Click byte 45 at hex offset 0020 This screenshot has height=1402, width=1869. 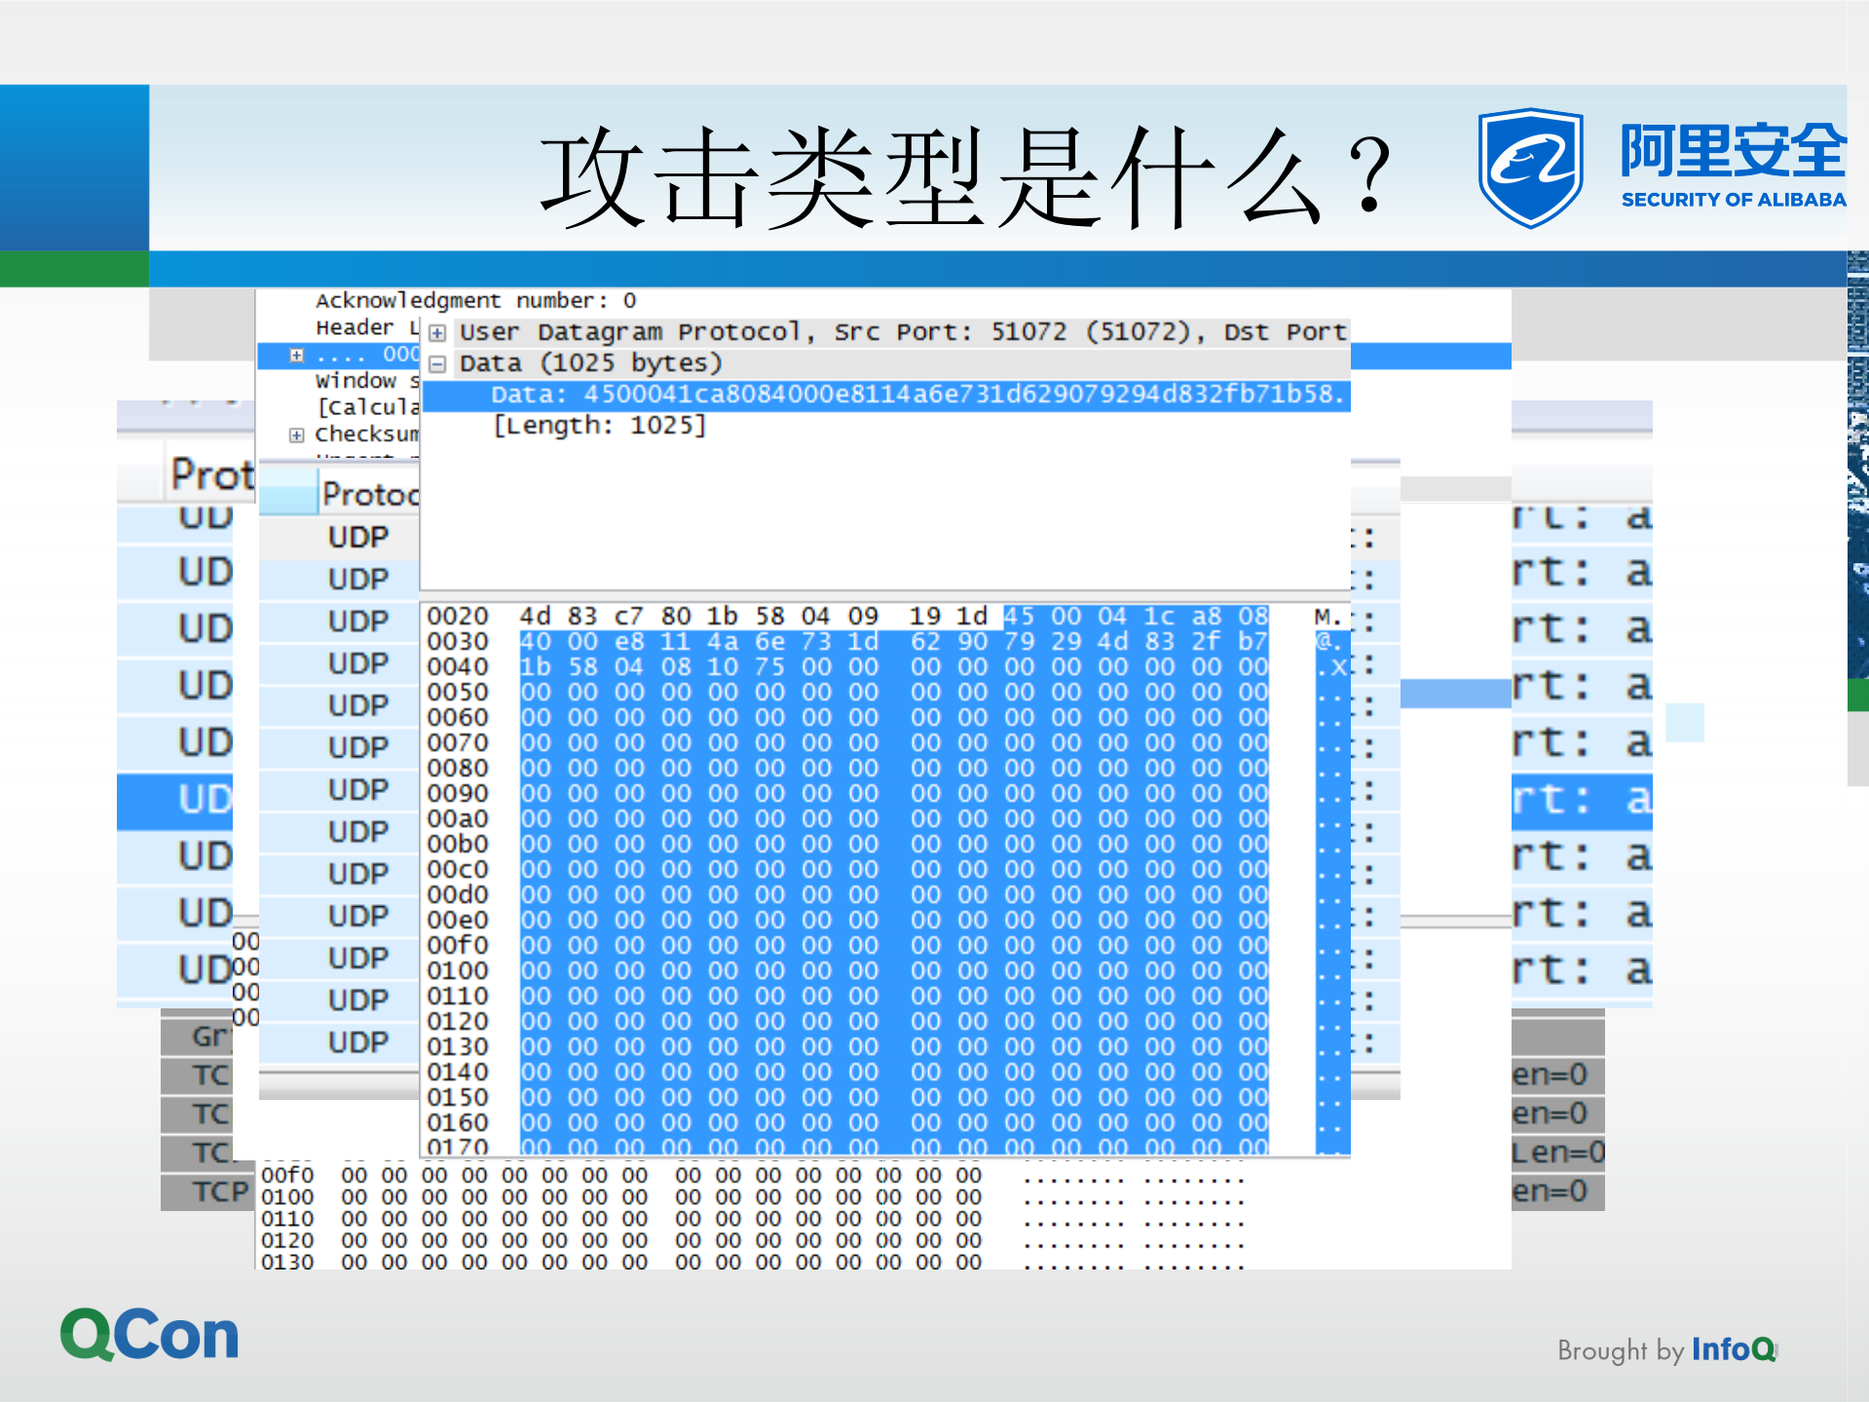1019,616
